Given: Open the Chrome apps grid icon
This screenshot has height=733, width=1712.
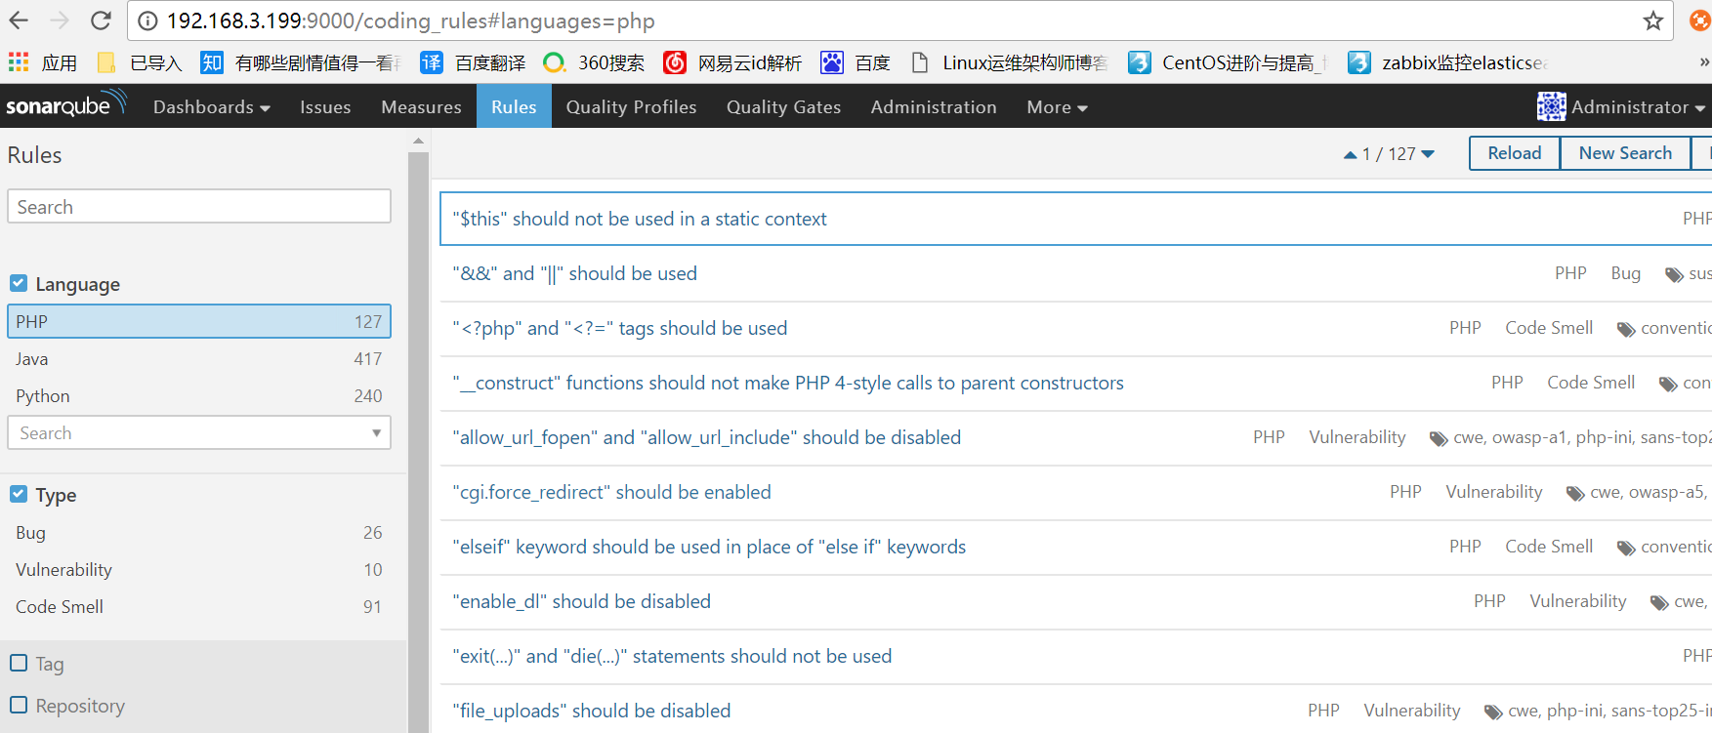Looking at the screenshot, I should point(18,62).
